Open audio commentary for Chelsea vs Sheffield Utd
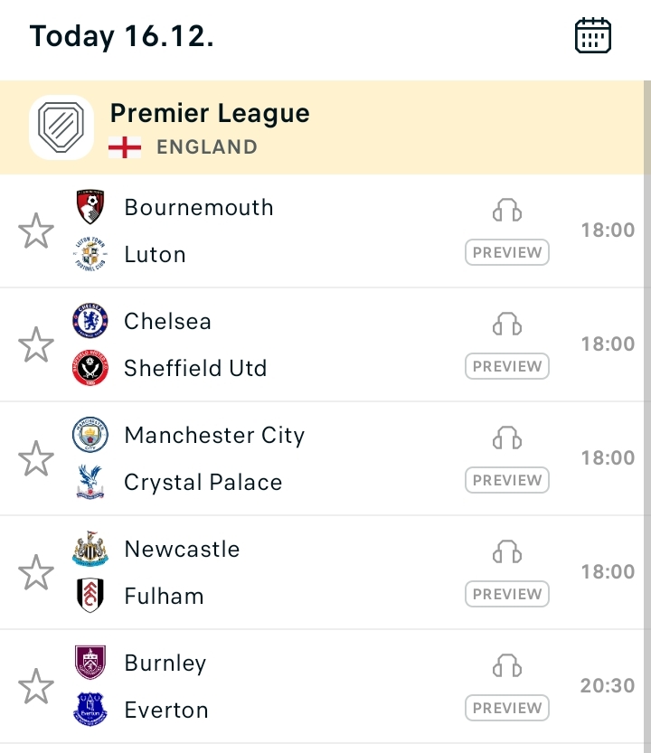The height and width of the screenshot is (753, 651). [507, 324]
